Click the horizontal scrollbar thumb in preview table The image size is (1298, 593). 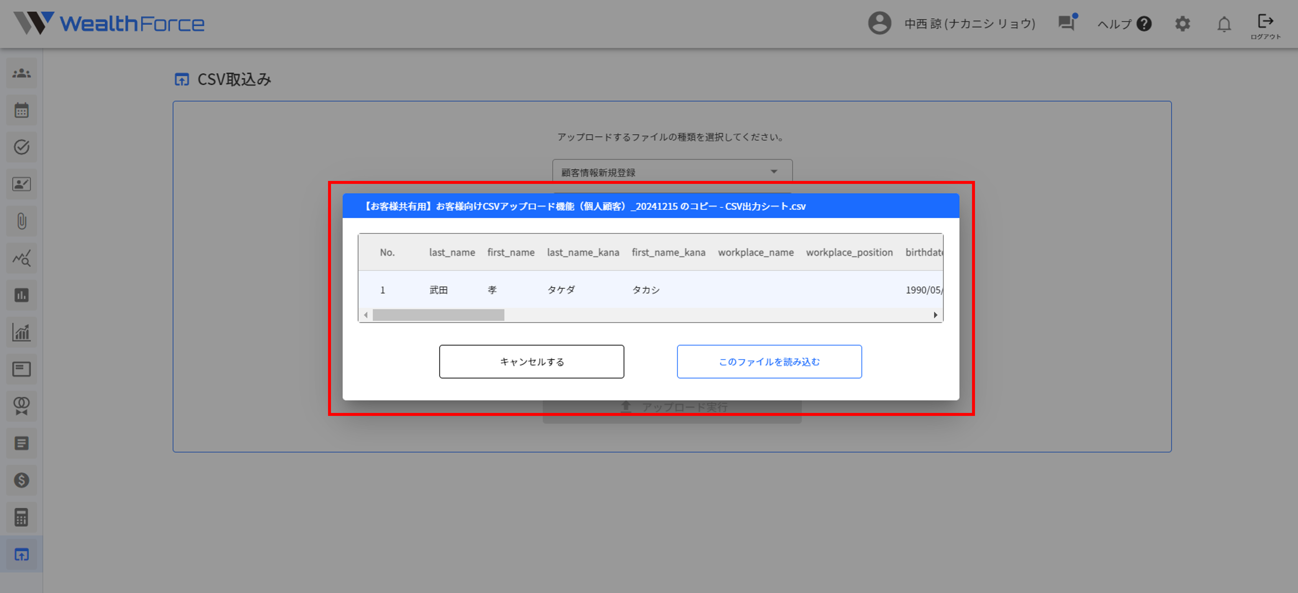[438, 315]
